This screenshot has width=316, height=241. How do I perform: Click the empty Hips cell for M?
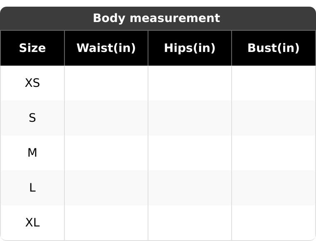pos(190,153)
